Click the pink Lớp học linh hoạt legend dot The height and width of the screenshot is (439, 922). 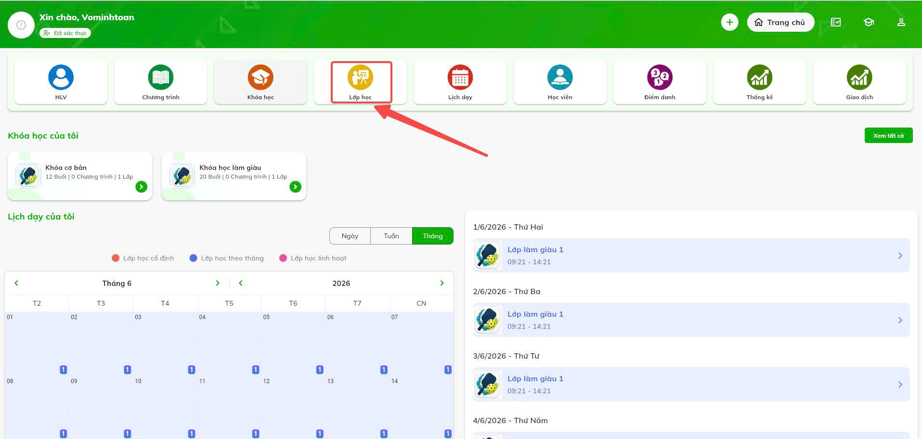tap(283, 258)
